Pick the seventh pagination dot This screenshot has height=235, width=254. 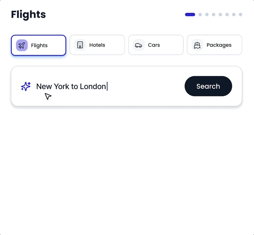pos(234,15)
